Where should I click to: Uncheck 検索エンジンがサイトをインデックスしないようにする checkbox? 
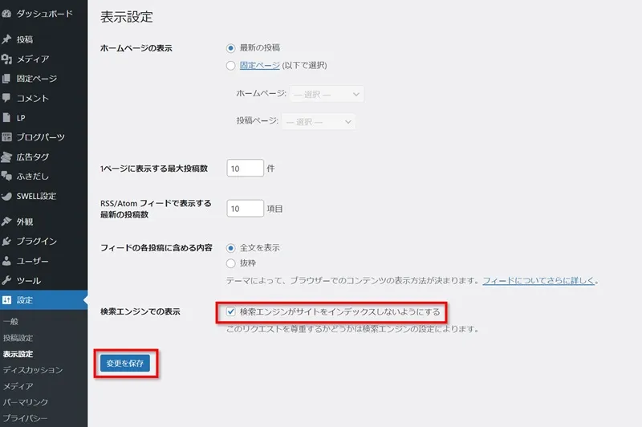tap(231, 311)
